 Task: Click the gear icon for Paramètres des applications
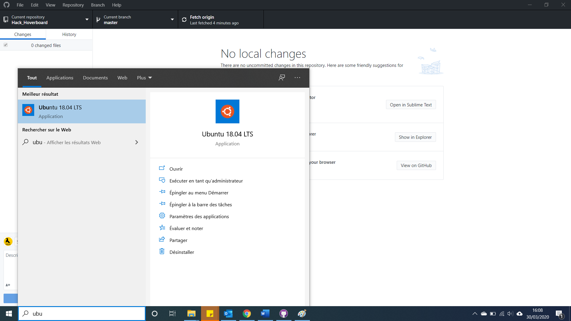pos(162,216)
